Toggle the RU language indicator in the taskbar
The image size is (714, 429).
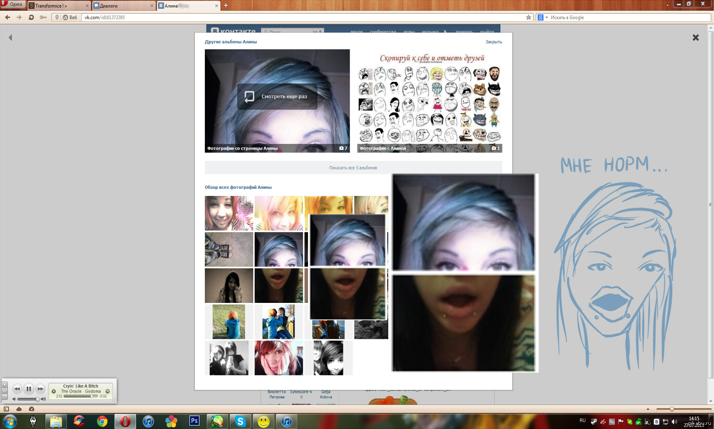(x=583, y=421)
